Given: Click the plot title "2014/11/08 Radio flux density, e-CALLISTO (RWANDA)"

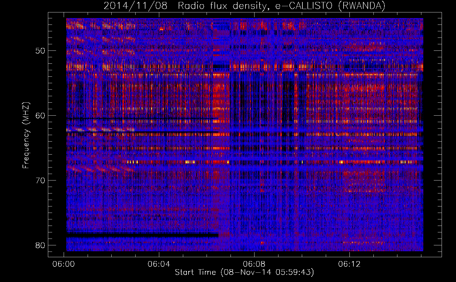Looking at the screenshot, I should click(244, 6).
